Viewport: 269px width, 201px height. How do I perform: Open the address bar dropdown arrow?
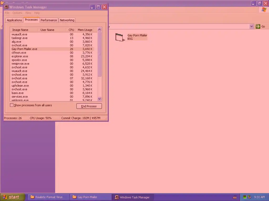coord(251,26)
